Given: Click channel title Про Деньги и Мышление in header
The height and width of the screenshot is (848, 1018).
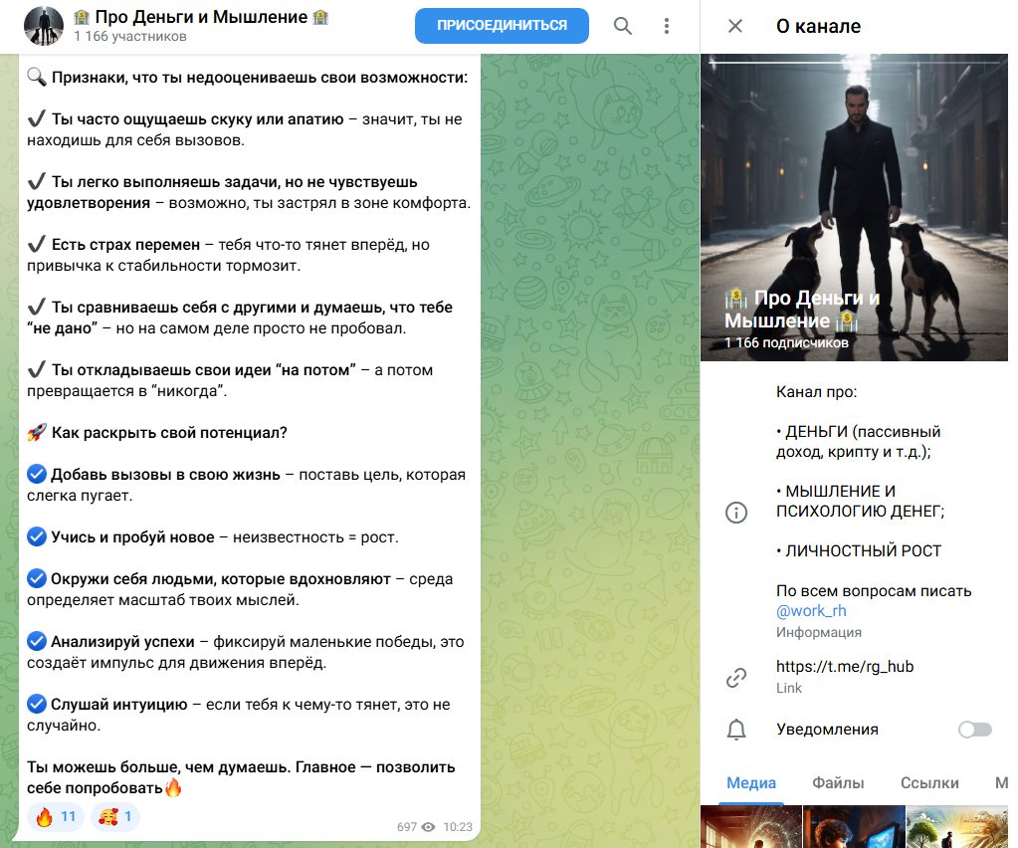Looking at the screenshot, I should pyautogui.click(x=201, y=17).
